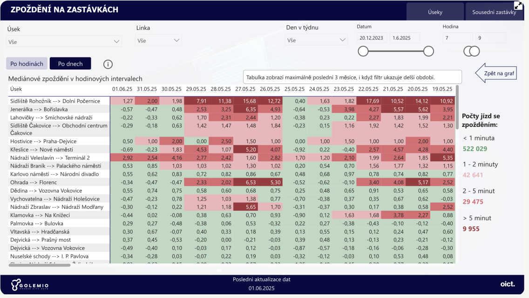Click the Golemio logo
This screenshot has width=529, height=298.
click(x=30, y=285)
